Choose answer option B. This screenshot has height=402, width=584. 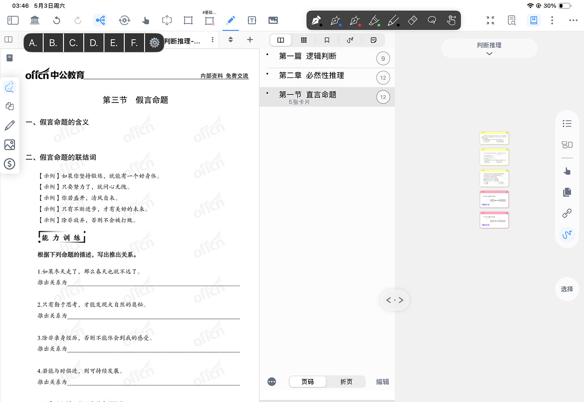pos(53,43)
